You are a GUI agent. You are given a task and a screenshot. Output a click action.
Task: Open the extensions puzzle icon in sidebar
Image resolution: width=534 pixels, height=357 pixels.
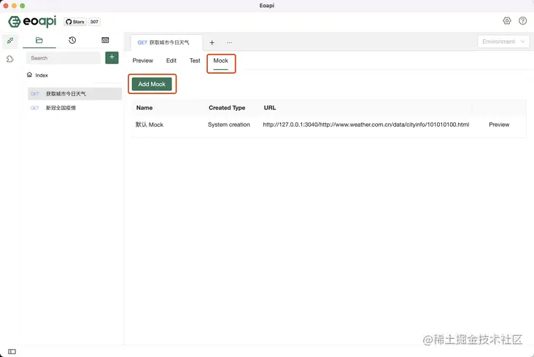pyautogui.click(x=10, y=59)
